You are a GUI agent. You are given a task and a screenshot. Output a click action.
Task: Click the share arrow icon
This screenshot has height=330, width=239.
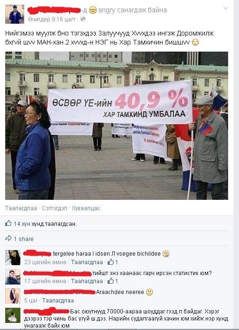pyautogui.click(x=9, y=239)
